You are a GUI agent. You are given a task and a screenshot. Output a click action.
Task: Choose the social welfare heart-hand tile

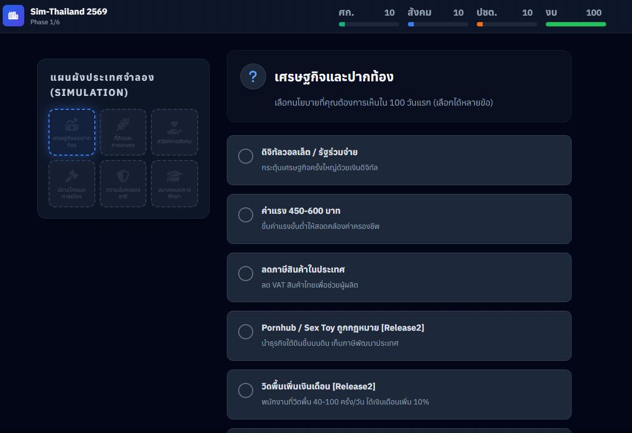click(x=174, y=132)
